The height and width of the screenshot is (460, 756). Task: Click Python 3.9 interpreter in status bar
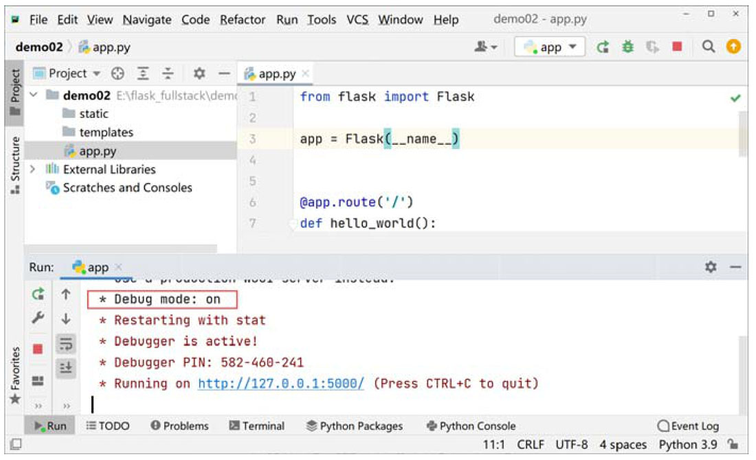(x=687, y=445)
